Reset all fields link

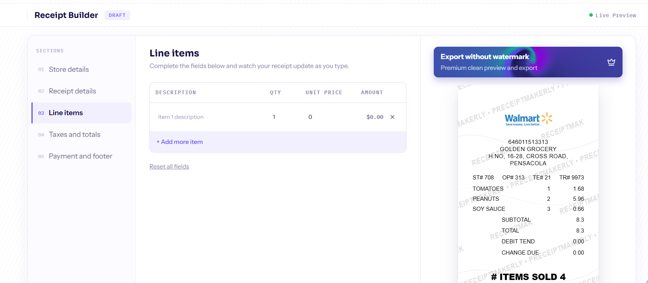[169, 167]
